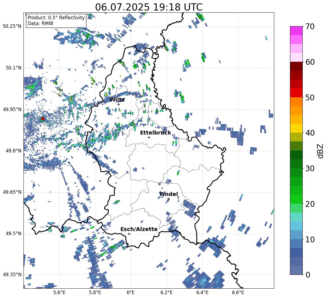
Task: Click the orange band just above 50 dBZ
Action: pos(296,102)
